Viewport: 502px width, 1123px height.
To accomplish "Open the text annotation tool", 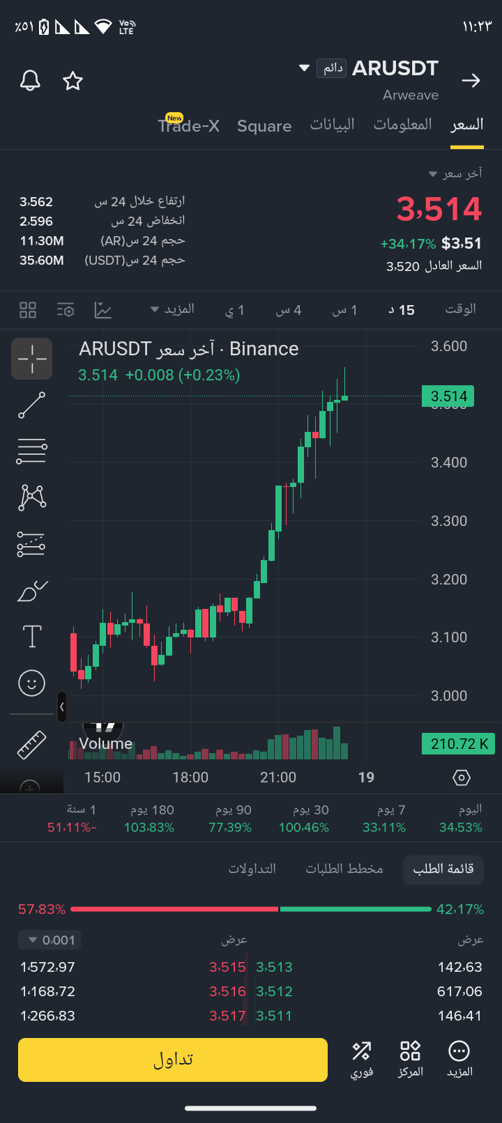I will 32,636.
